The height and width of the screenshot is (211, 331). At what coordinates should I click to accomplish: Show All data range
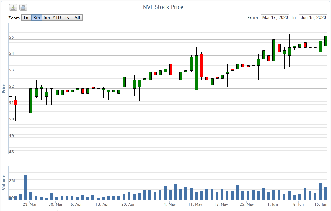coord(77,18)
